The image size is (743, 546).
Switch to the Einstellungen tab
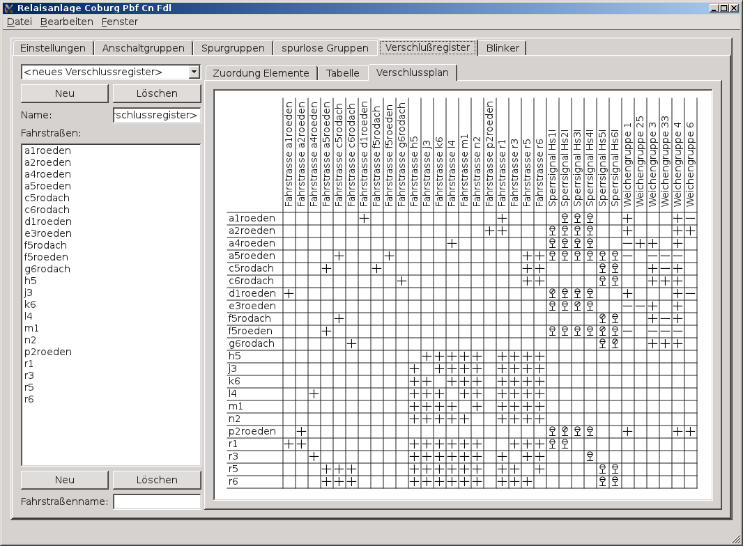click(52, 48)
